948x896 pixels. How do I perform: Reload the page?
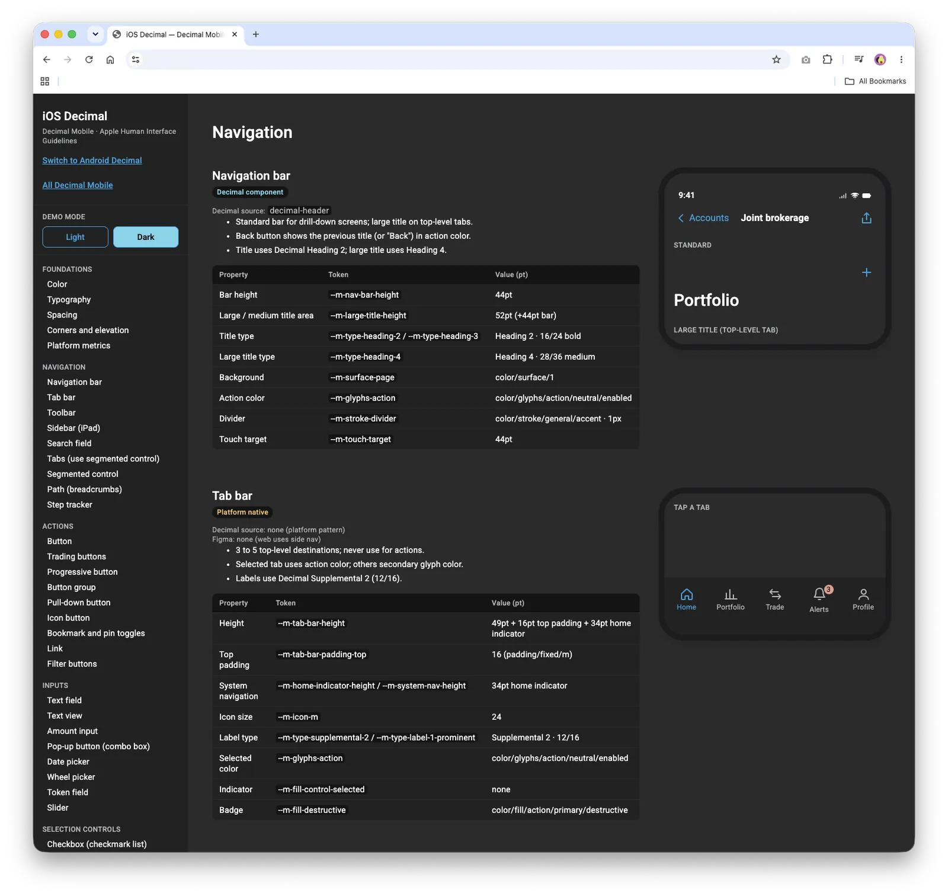[89, 60]
